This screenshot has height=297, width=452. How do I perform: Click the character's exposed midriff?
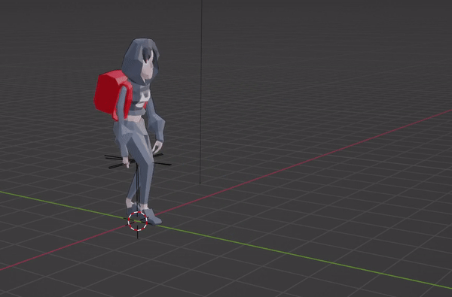click(x=135, y=118)
